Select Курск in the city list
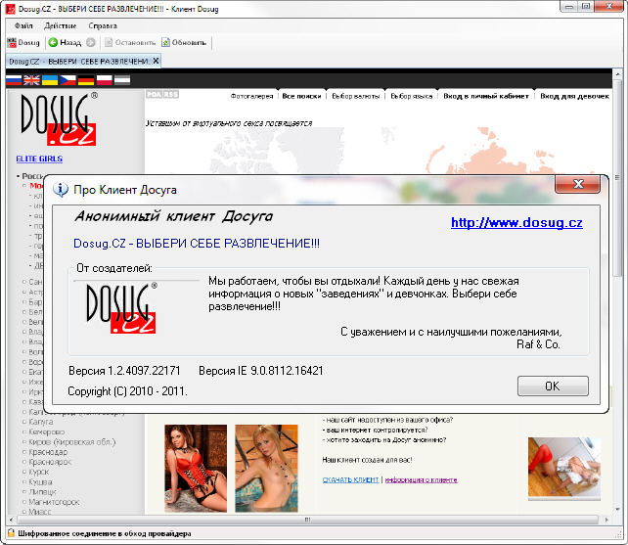Screen dimensions: 628x545 point(39,472)
